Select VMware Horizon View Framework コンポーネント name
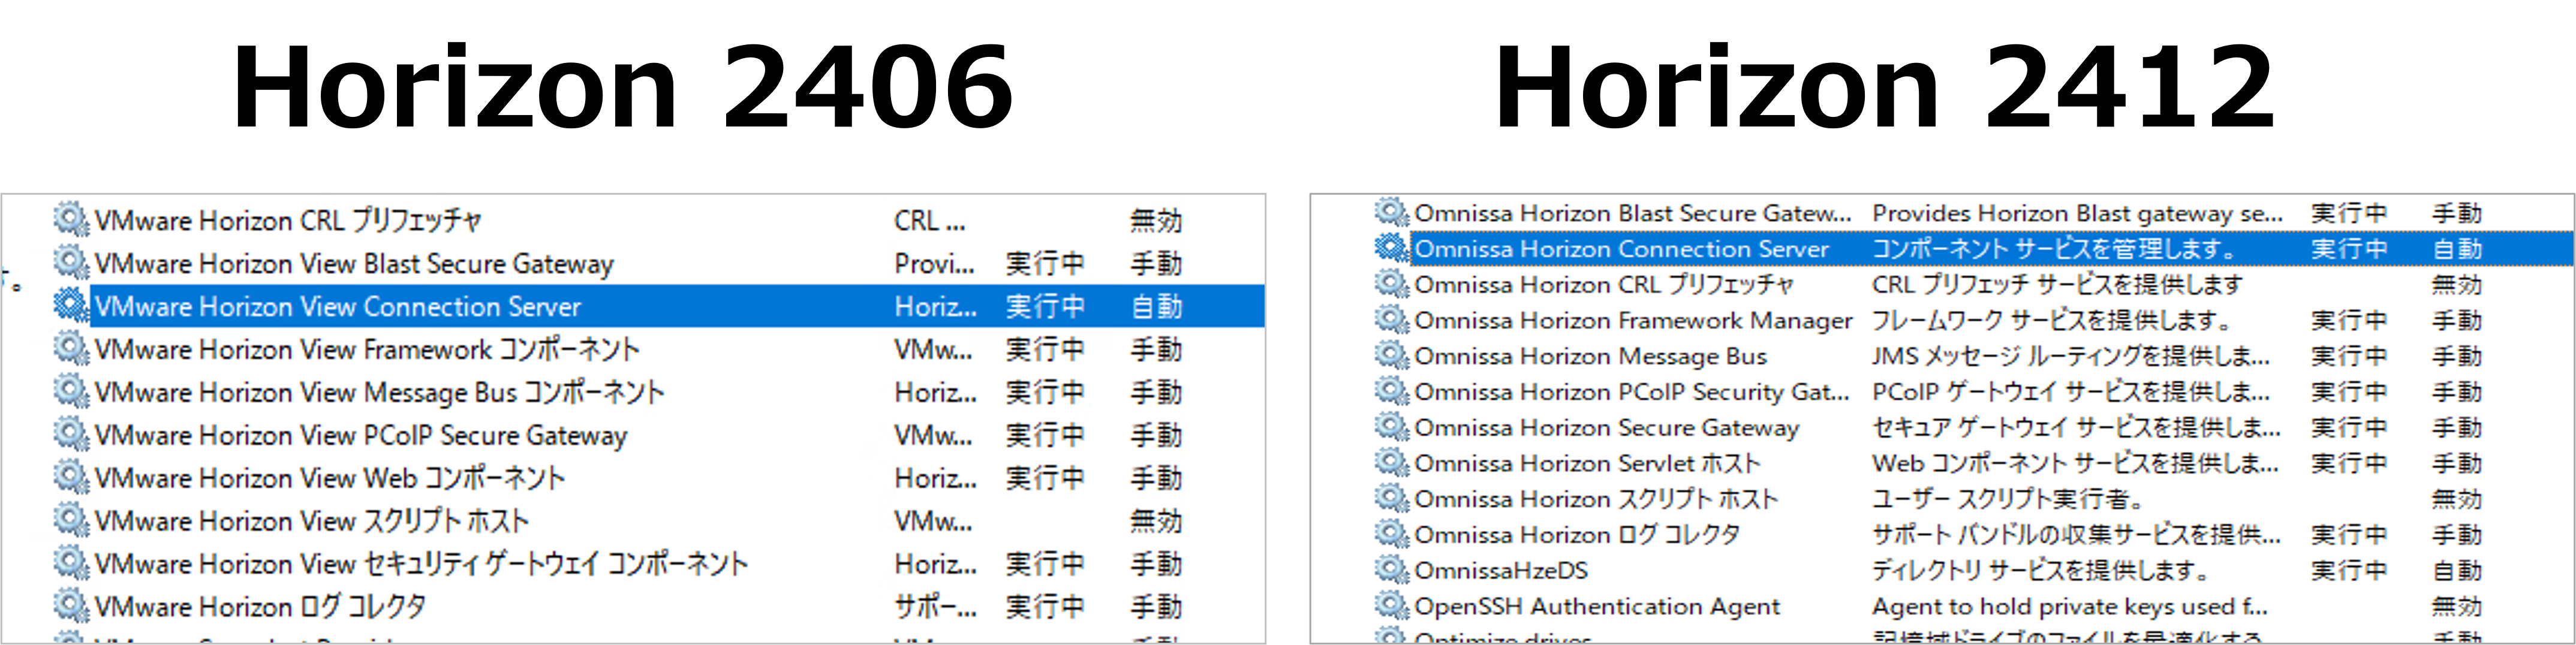Screen dimensions: 2576x645 point(367,349)
